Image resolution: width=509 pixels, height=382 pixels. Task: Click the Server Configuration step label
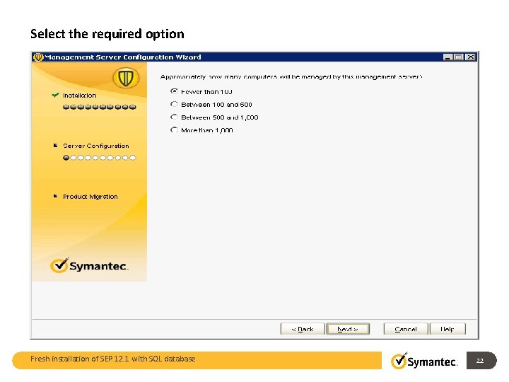[x=96, y=146]
